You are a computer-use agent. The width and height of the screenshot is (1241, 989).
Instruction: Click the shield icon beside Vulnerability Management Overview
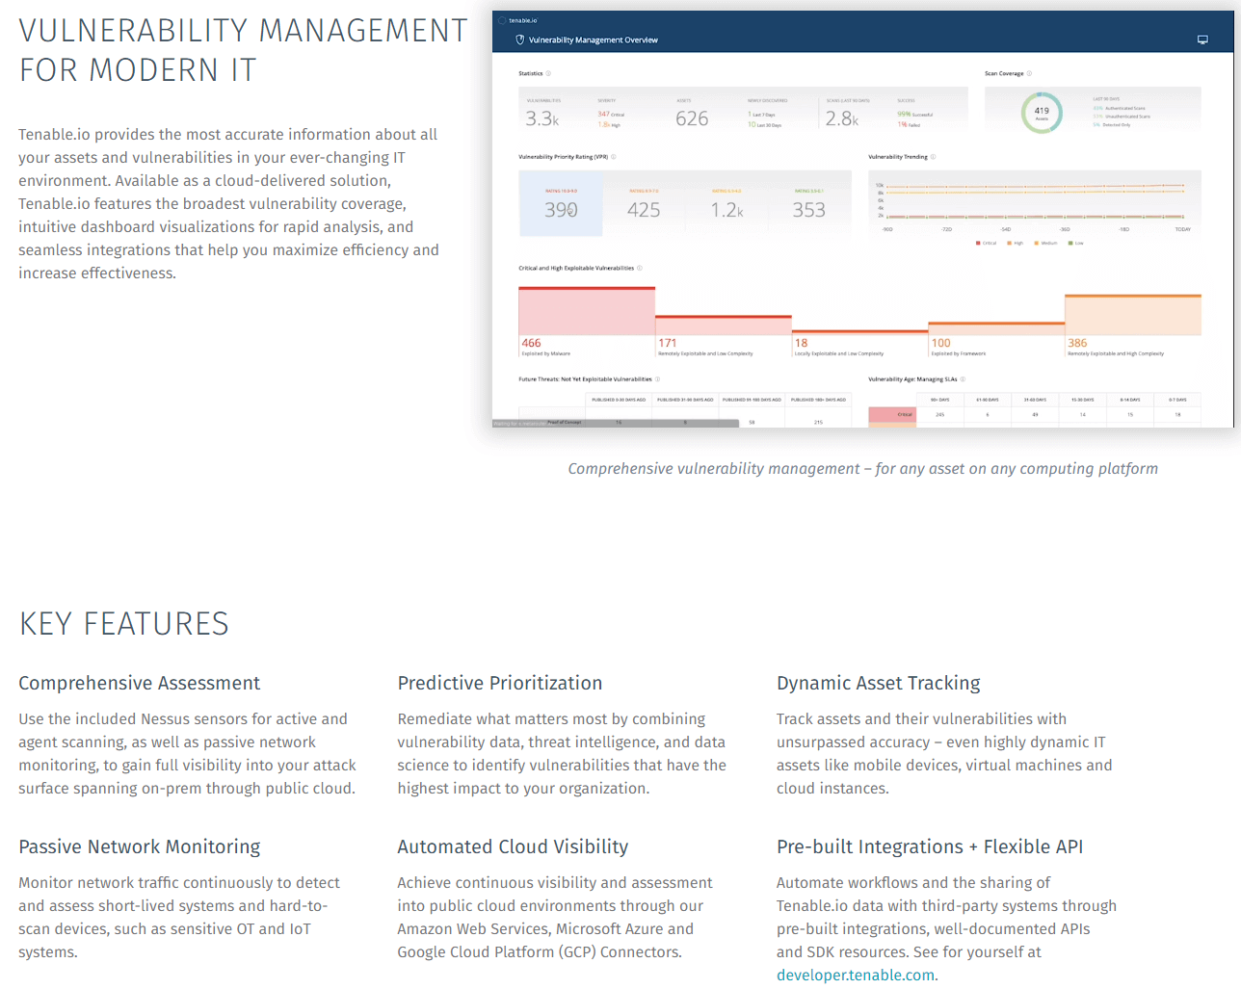click(520, 40)
